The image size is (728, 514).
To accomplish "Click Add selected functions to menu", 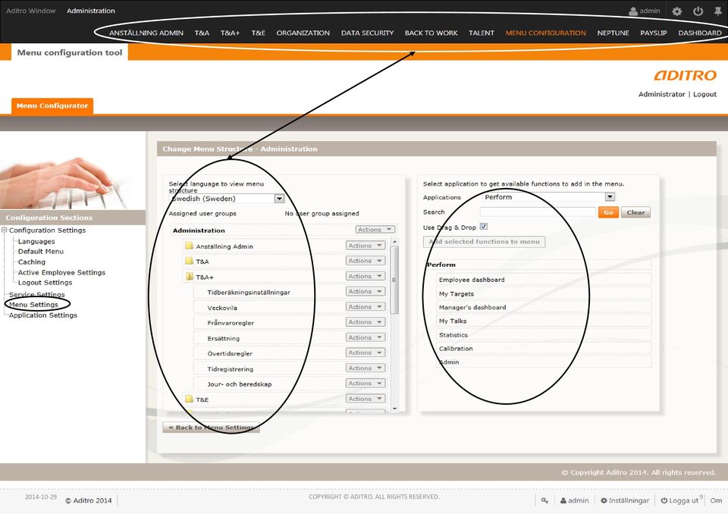I will (x=484, y=241).
